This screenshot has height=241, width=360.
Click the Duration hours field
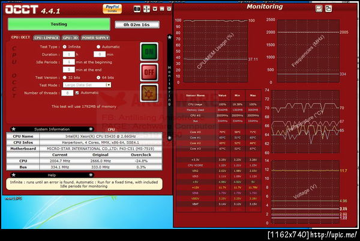[68, 54]
